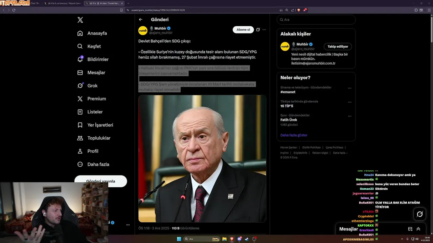Viewport: 433px width, 243px height.
Task: Click the Brave Shields icon
Action: [299, 10]
